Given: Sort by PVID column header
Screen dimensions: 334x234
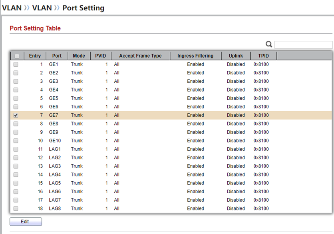Looking at the screenshot, I should coord(100,56).
